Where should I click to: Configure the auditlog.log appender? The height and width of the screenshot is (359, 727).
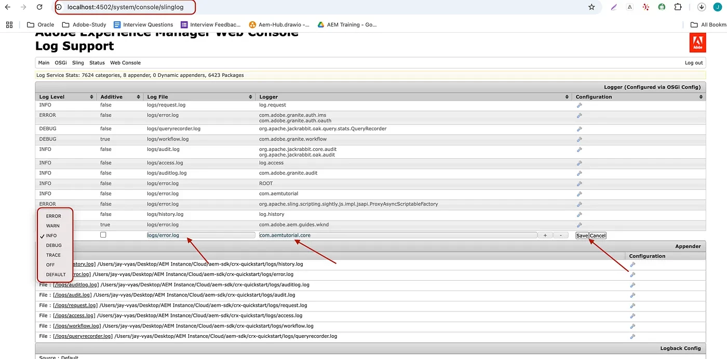(632, 285)
